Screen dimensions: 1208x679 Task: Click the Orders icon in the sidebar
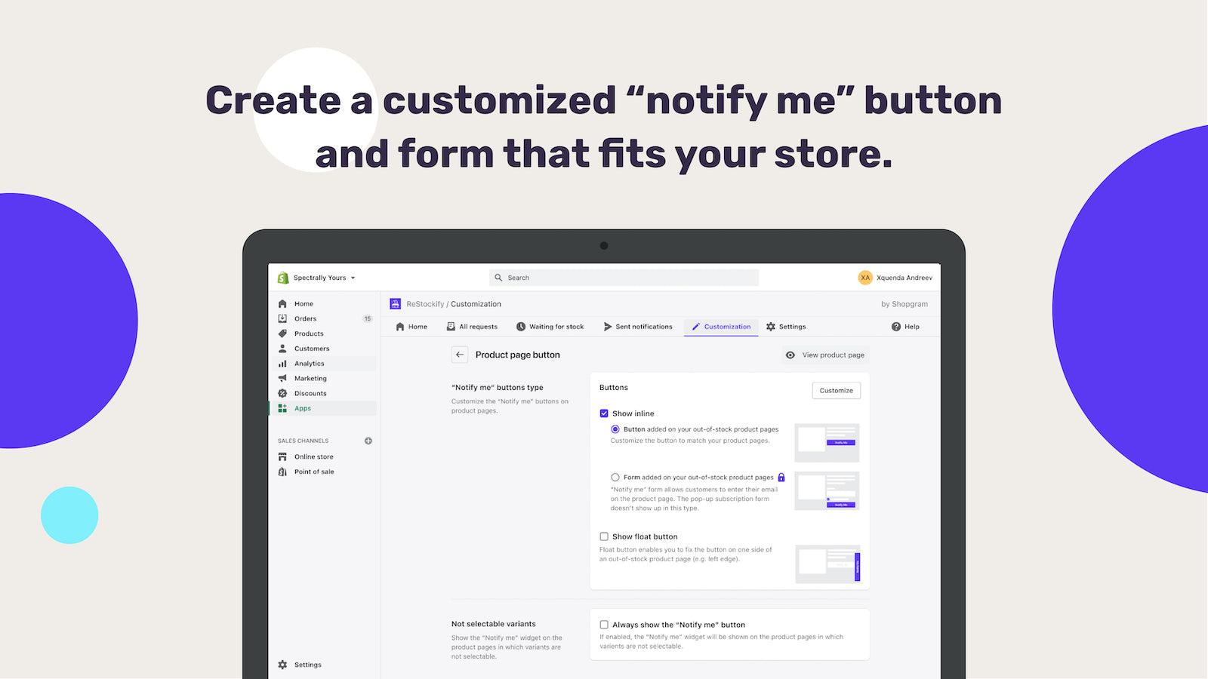(282, 318)
